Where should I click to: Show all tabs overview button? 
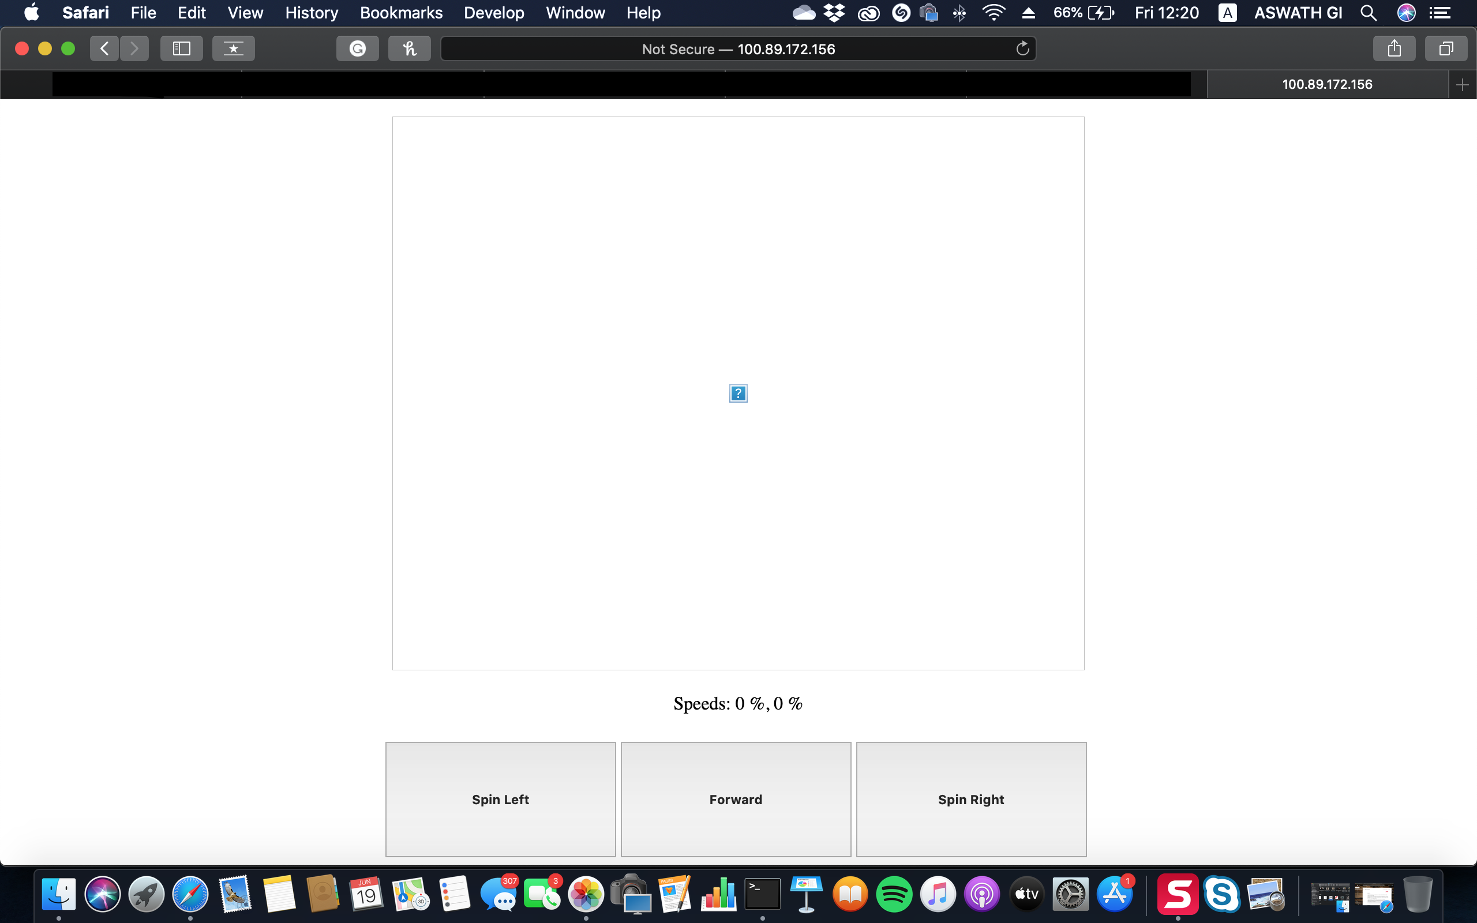pos(1446,49)
